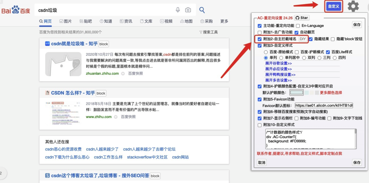Open image search via camera icon
This screenshot has width=369, height=183.
coord(188,10)
